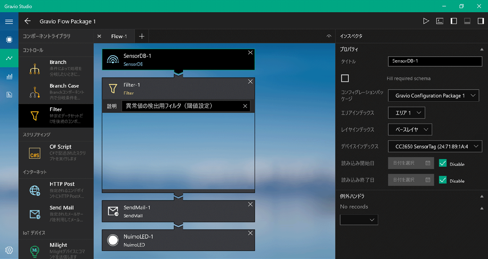Open the empty exception handler dropdown

pos(359,220)
